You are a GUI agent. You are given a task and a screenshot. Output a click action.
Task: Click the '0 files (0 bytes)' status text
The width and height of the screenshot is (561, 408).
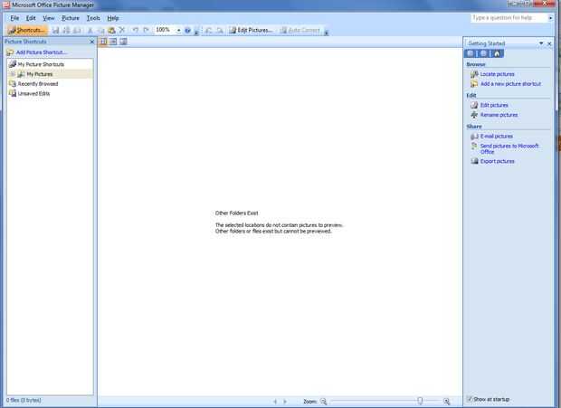[x=24, y=400]
